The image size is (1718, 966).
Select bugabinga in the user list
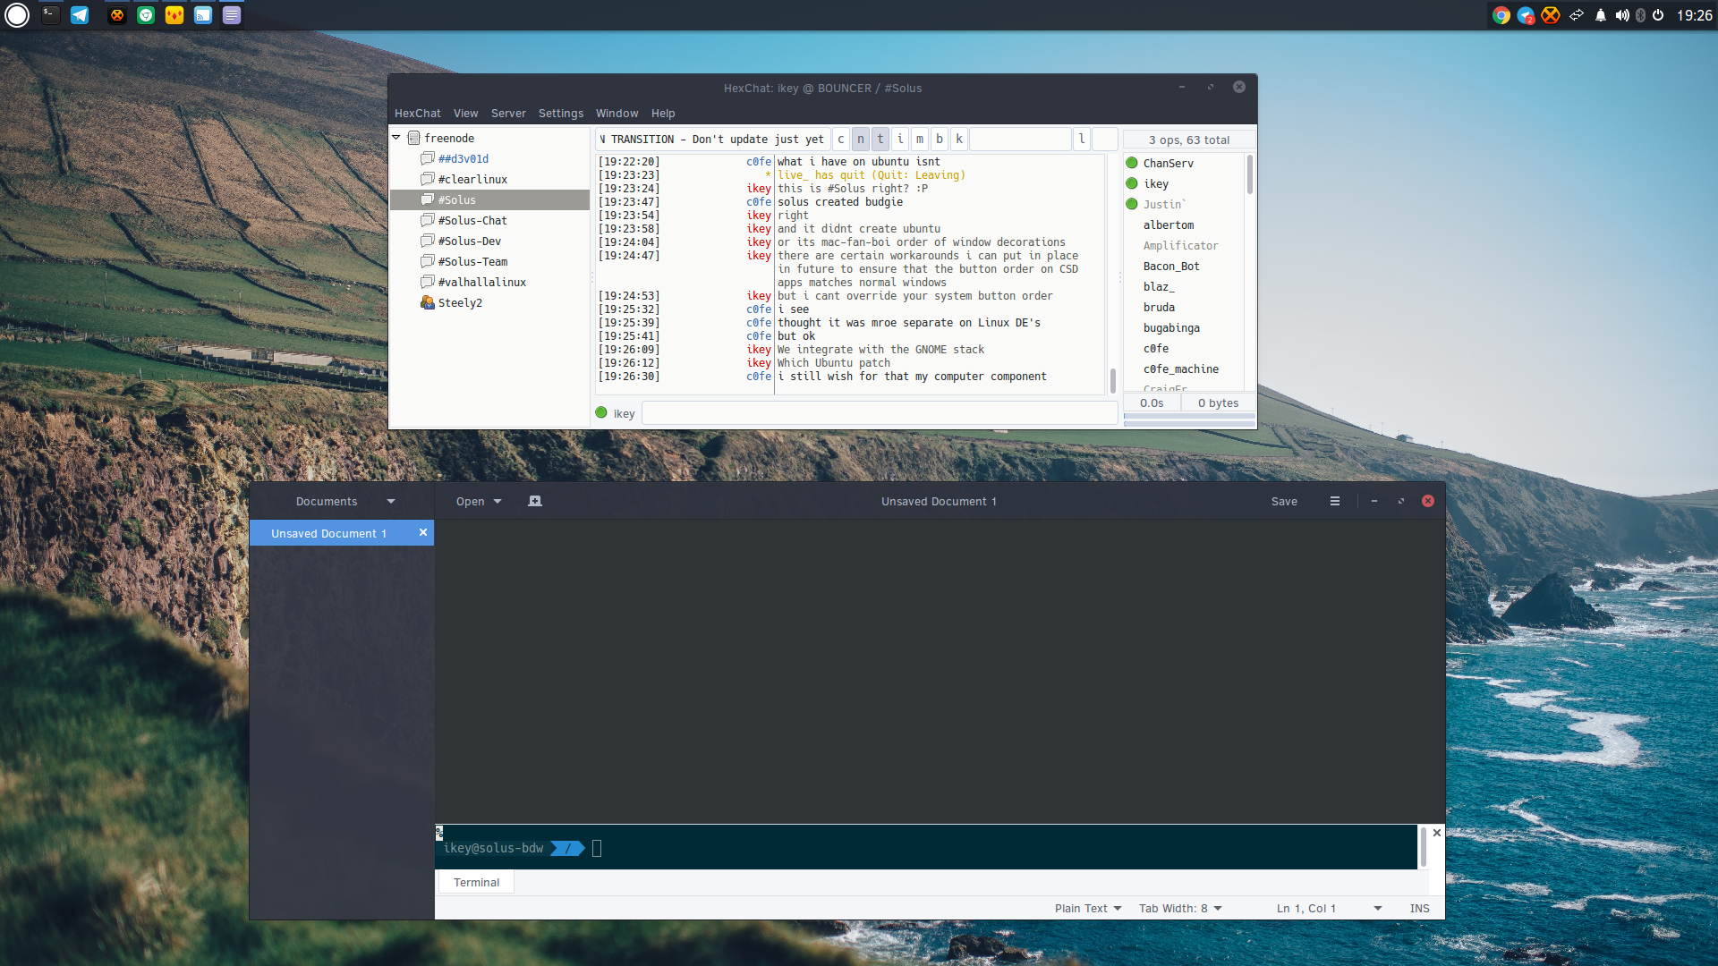click(1184, 327)
